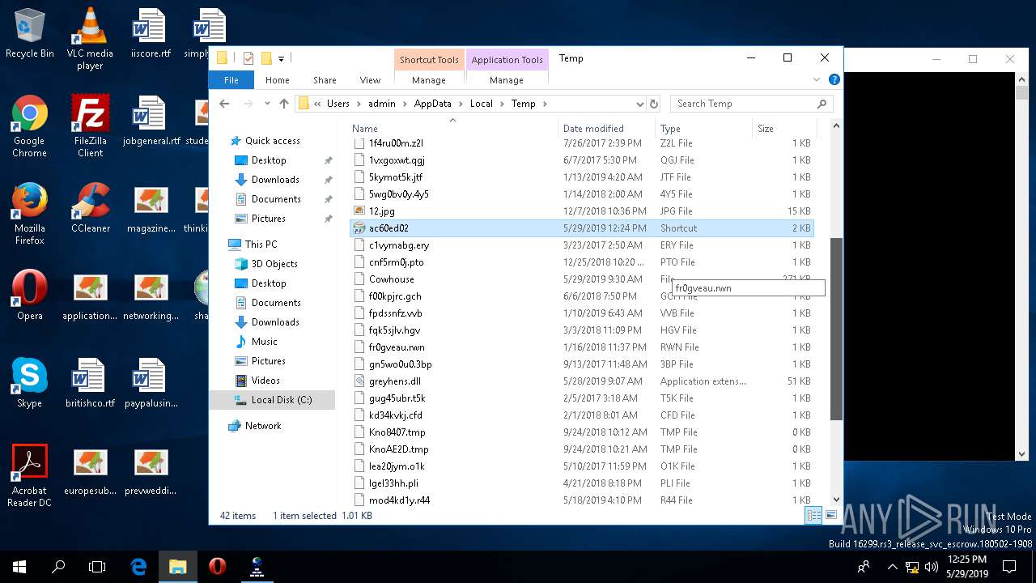Open the FileZilla Client desktop icon
Screen dimensions: 1036x583
[x=90, y=126]
